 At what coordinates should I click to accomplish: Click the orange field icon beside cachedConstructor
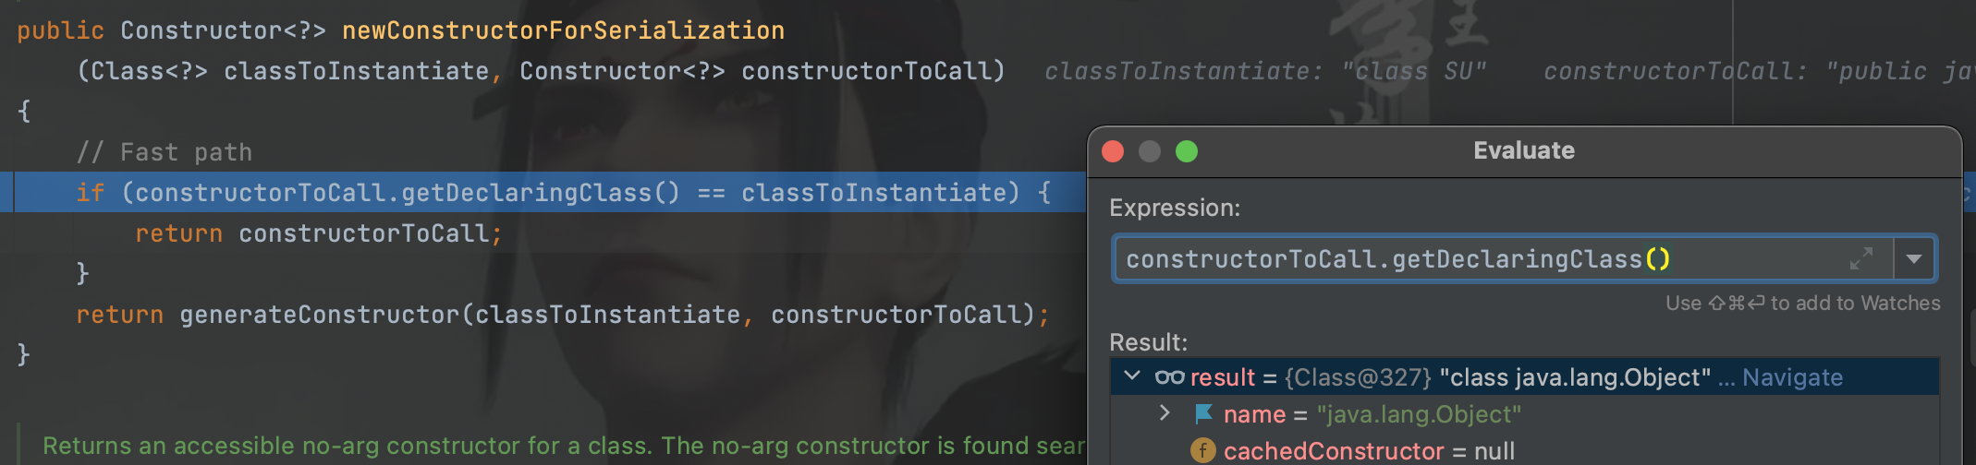click(1202, 450)
